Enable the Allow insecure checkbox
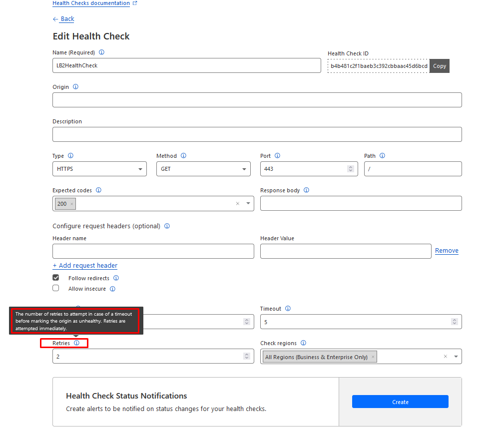 click(x=55, y=288)
